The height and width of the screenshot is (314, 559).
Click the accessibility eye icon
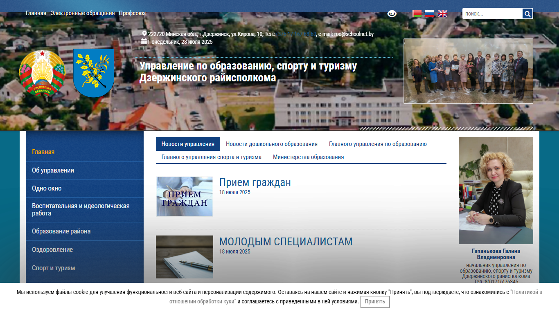click(x=392, y=13)
